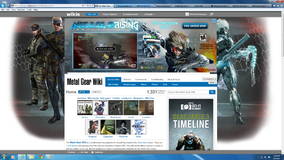Open the Events thumbnail
The height and width of the screenshot is (160, 284).
[131, 108]
